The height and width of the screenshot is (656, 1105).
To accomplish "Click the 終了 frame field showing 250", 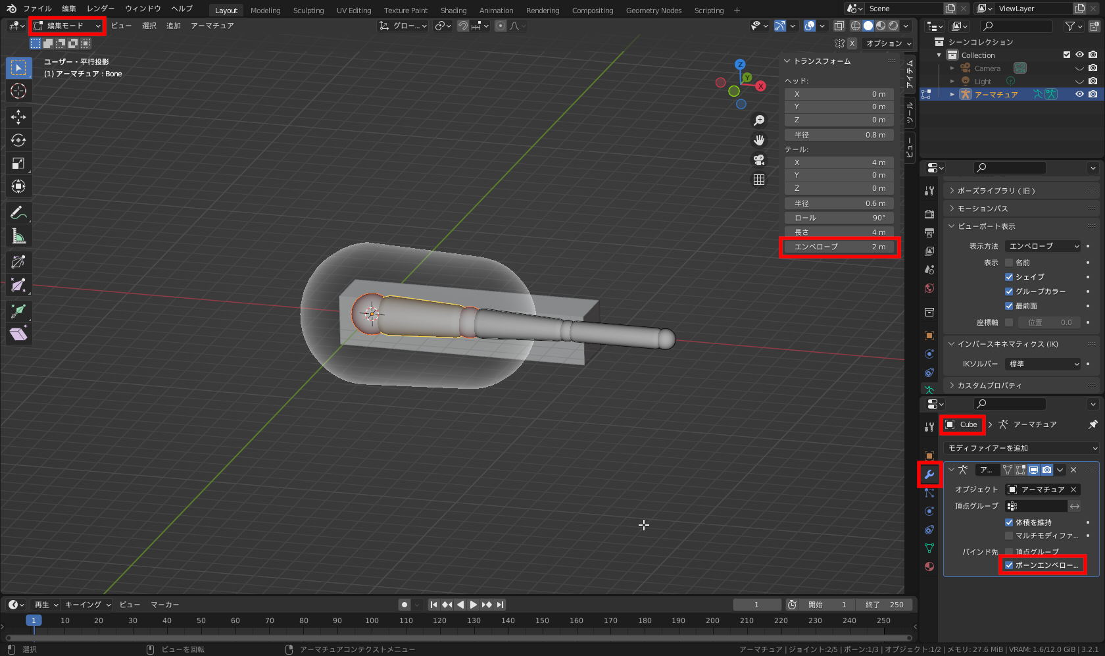I will click(885, 605).
